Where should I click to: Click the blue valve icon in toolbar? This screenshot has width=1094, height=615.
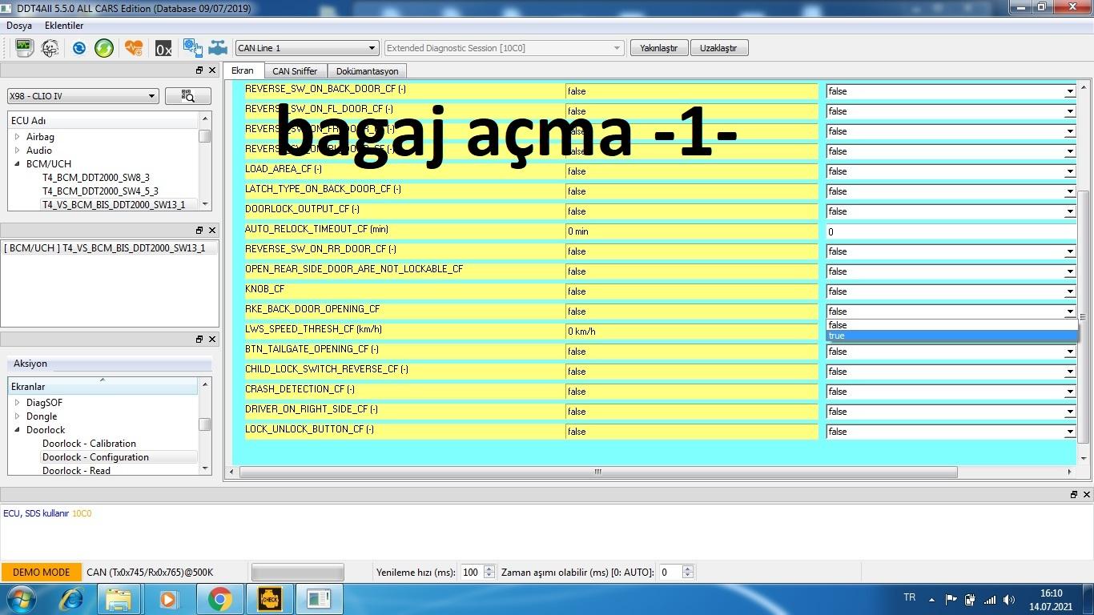click(x=218, y=48)
